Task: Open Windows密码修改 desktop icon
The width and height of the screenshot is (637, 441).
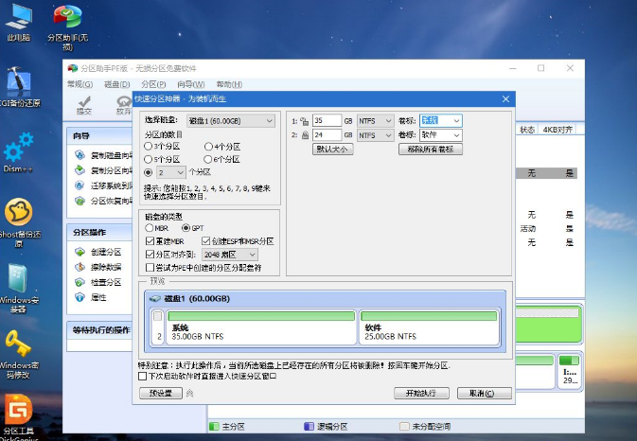Action: click(18, 344)
